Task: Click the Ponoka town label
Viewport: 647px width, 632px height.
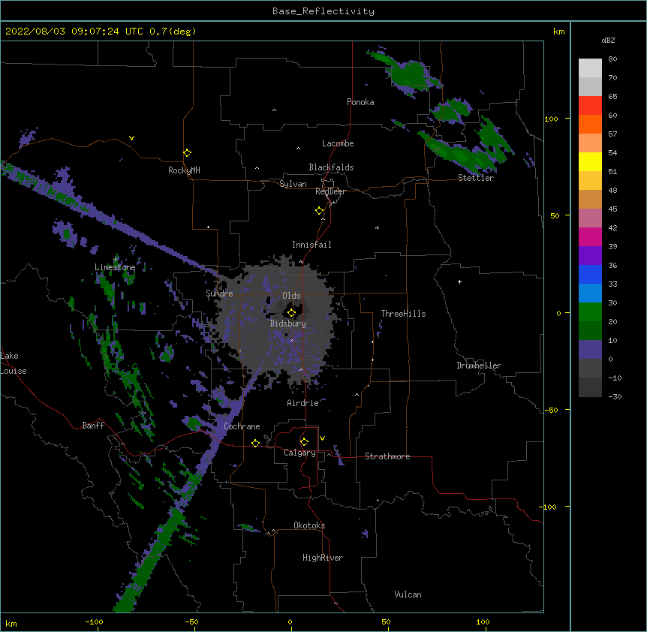Action: point(360,102)
